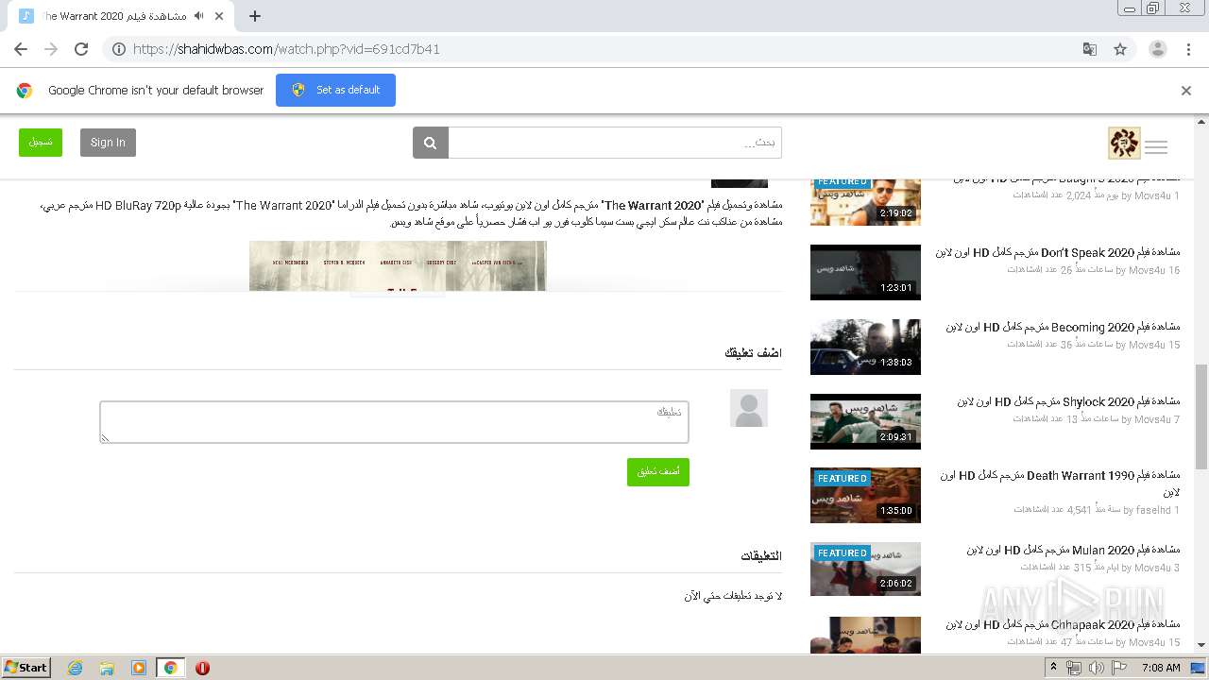The image size is (1209, 680).
Task: Dismiss the default browser notification bar
Action: pos(1186,91)
